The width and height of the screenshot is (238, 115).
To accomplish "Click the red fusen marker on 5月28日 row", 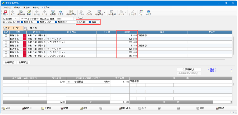I will point(25,52).
